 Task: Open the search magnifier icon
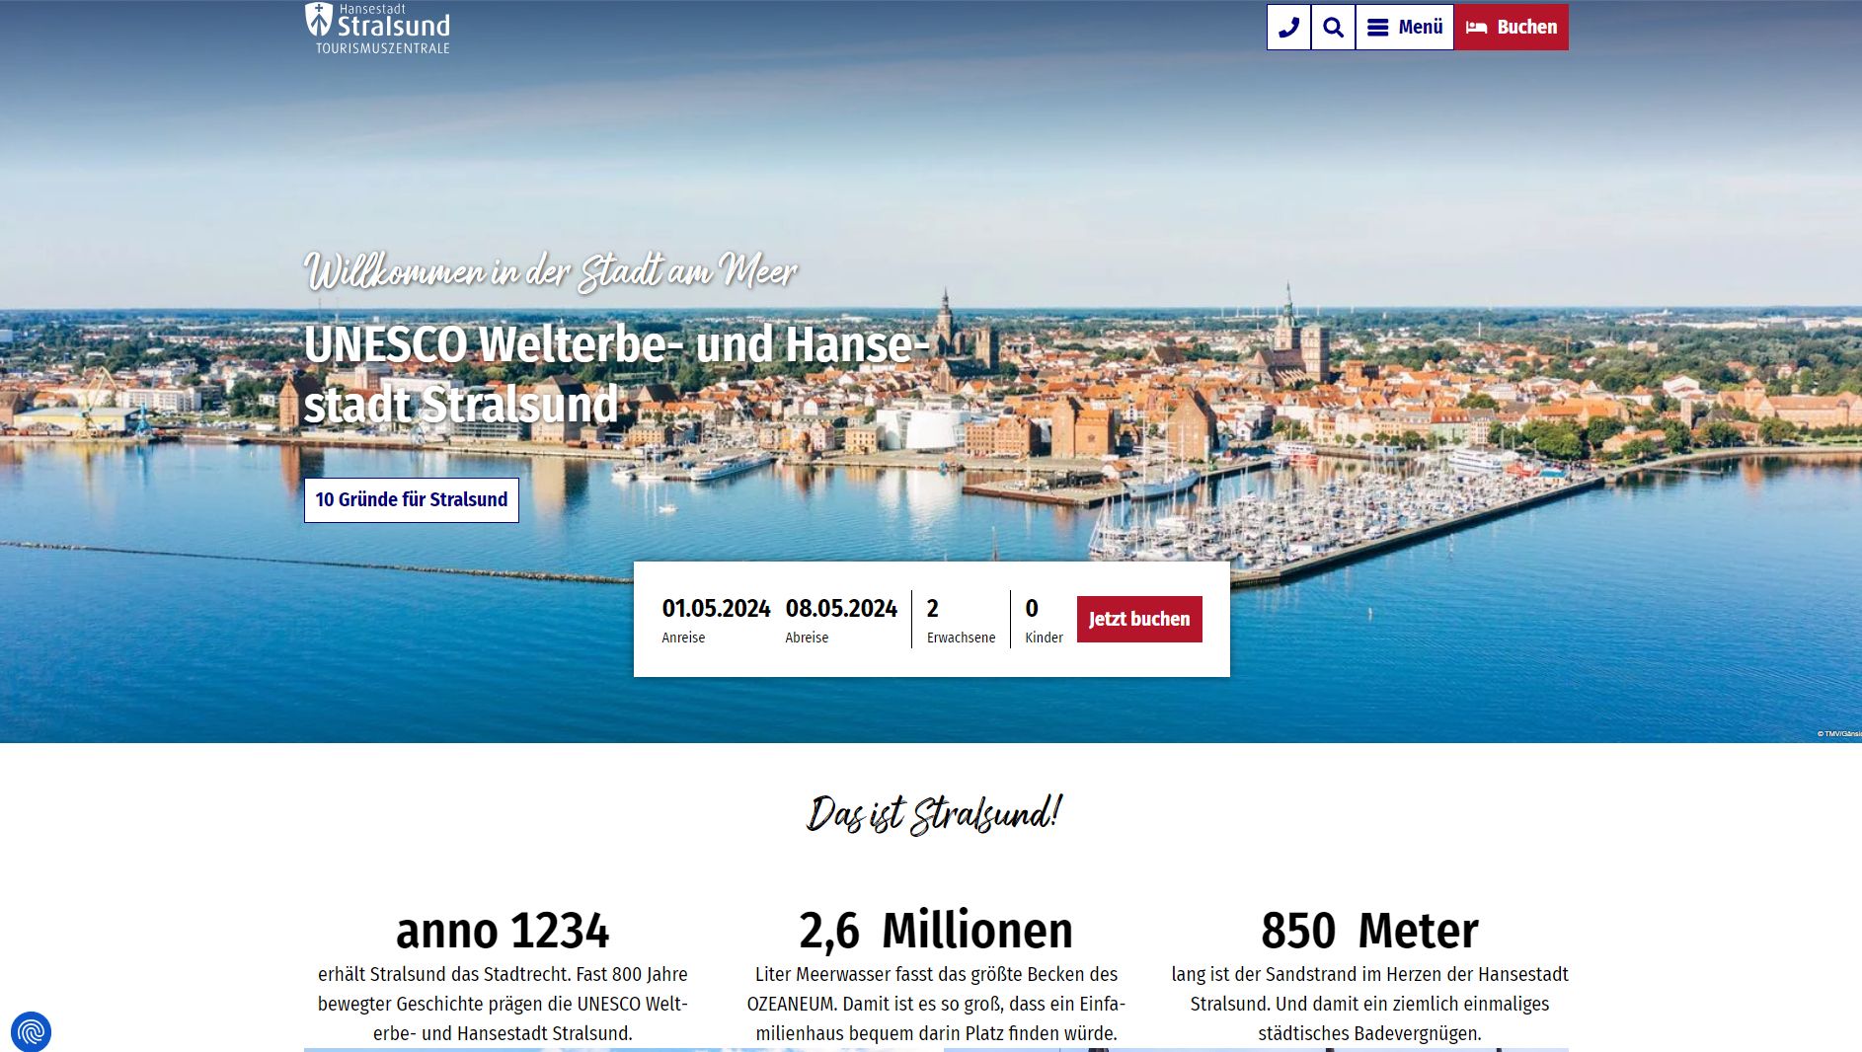pyautogui.click(x=1333, y=28)
